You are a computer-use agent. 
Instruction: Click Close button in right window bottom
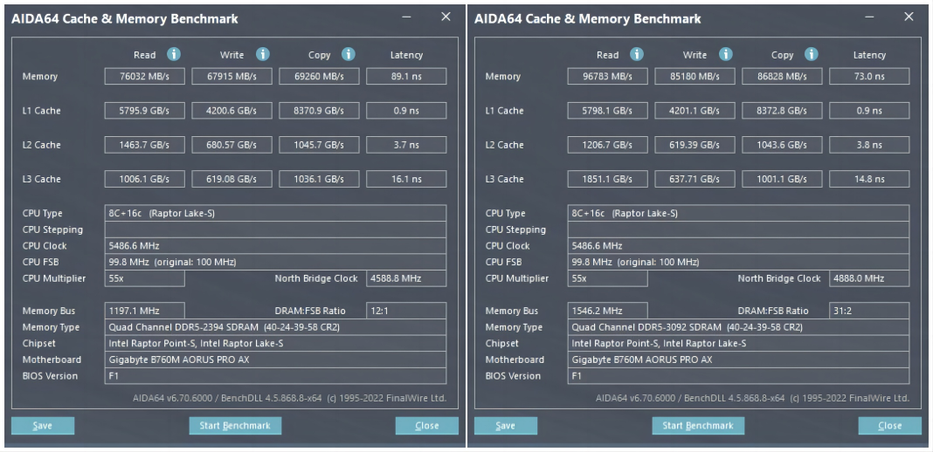889,425
